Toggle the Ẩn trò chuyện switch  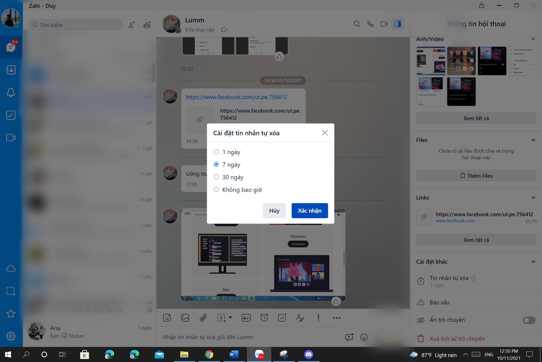coord(529,320)
